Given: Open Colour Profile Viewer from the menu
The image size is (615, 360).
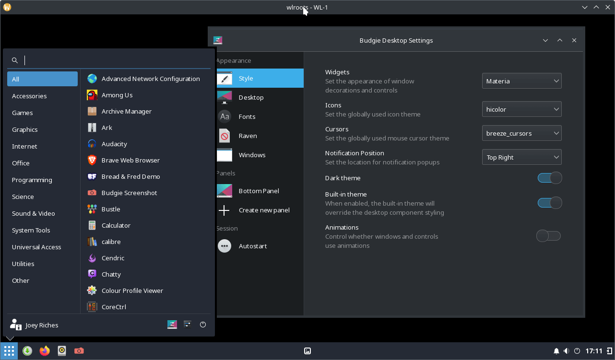Looking at the screenshot, I should tap(146, 290).
